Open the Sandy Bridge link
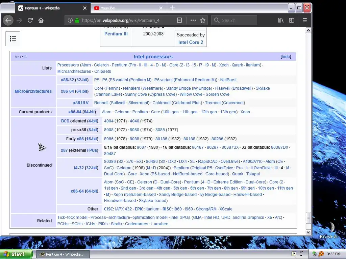Image resolution: width=346 pixels, height=259 pixels. click(178, 88)
